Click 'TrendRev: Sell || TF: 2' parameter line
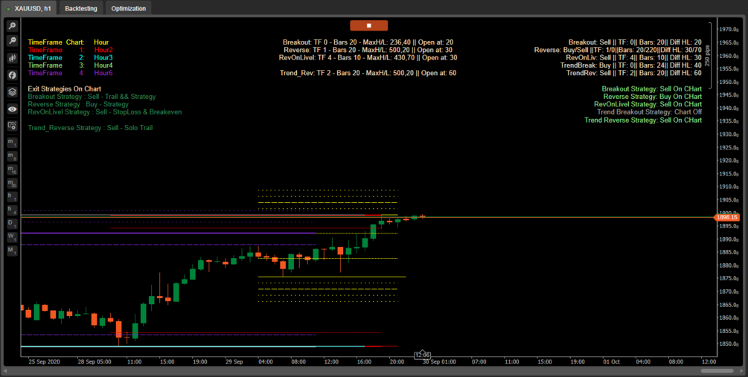The image size is (748, 377). click(633, 73)
